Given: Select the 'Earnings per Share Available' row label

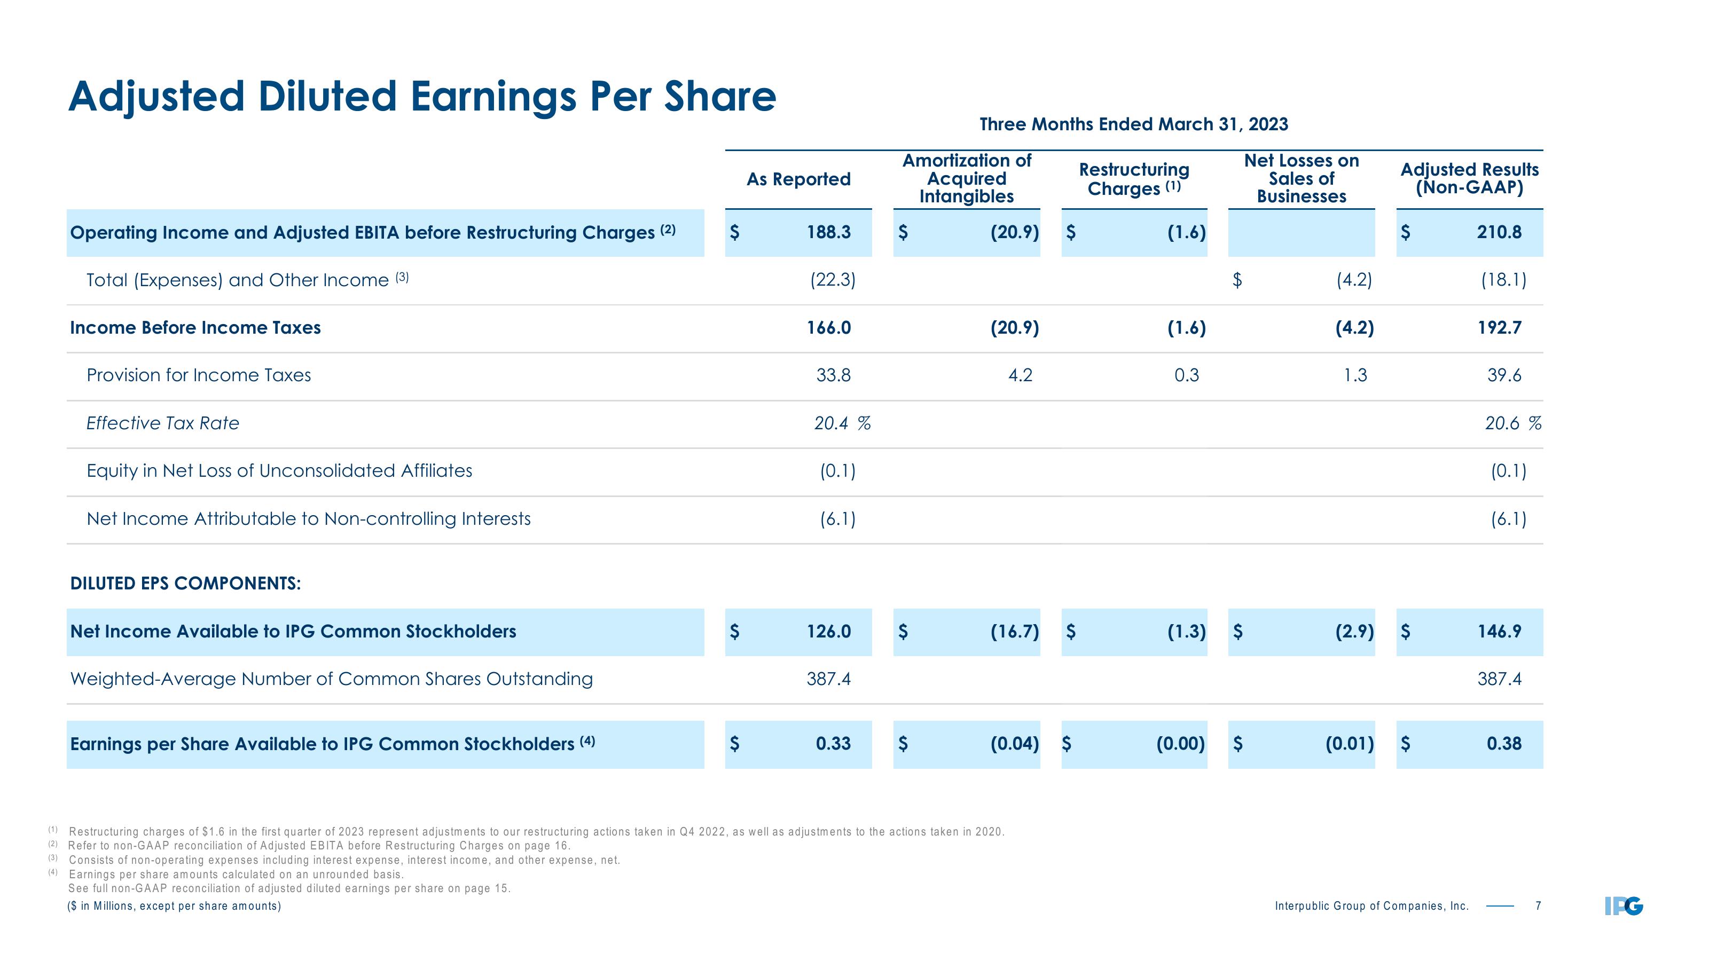Looking at the screenshot, I should coord(332,744).
